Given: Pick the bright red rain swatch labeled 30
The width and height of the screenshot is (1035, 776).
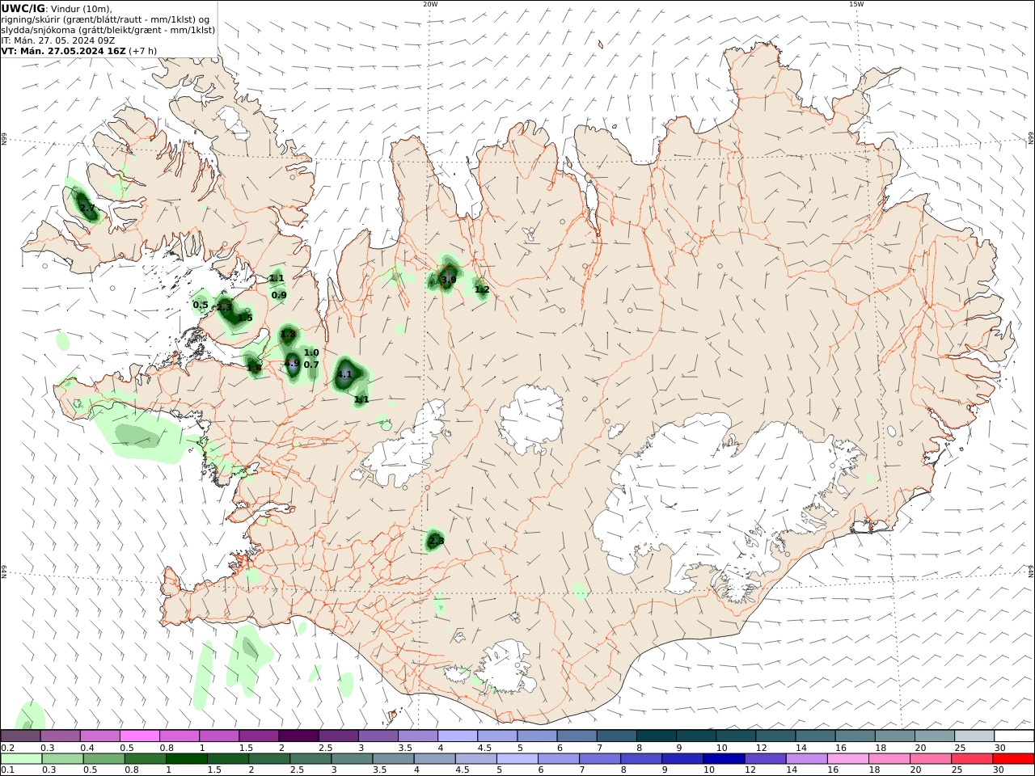Looking at the screenshot, I should click(1013, 758).
